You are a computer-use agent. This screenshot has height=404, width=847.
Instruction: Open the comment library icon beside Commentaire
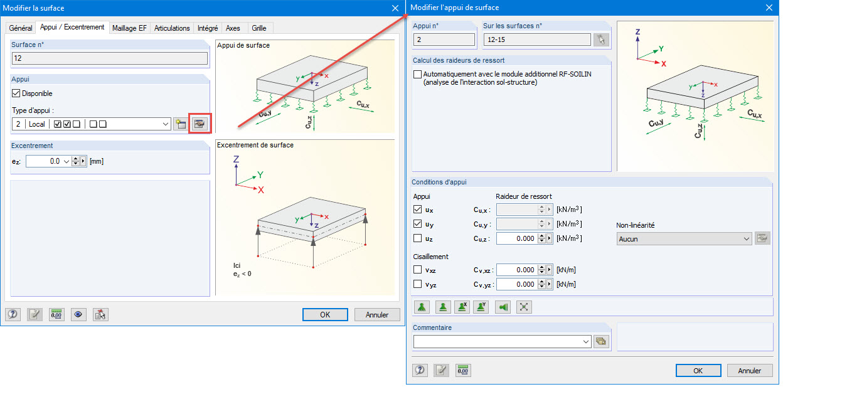601,342
